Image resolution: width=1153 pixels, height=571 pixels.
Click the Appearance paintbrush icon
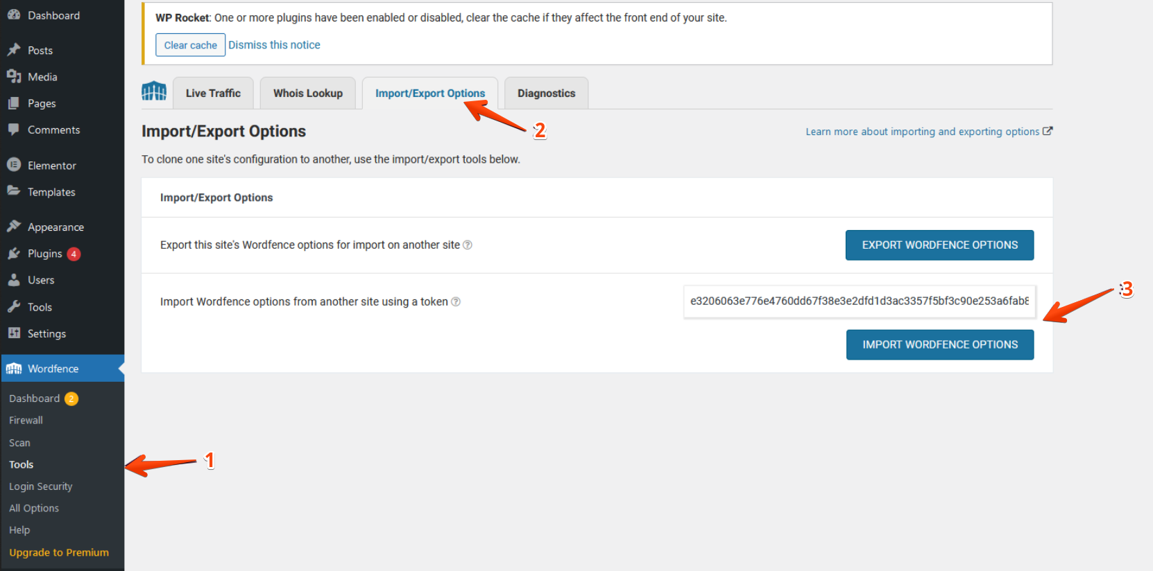(x=14, y=227)
